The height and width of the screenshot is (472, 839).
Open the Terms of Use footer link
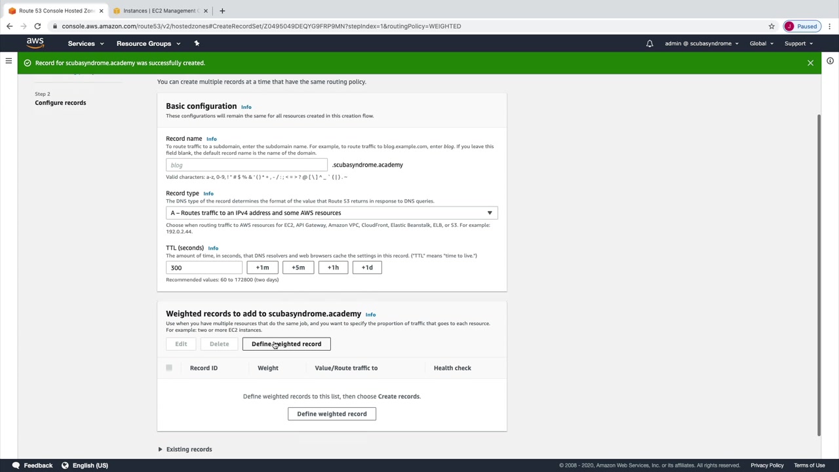810,465
